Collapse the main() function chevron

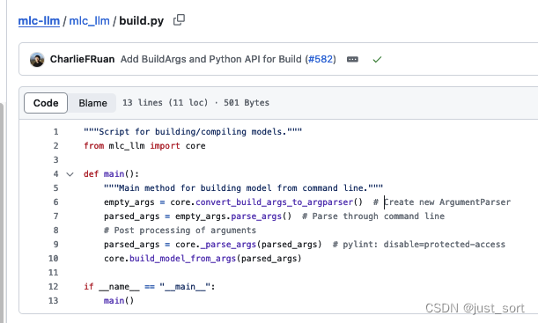coord(70,174)
